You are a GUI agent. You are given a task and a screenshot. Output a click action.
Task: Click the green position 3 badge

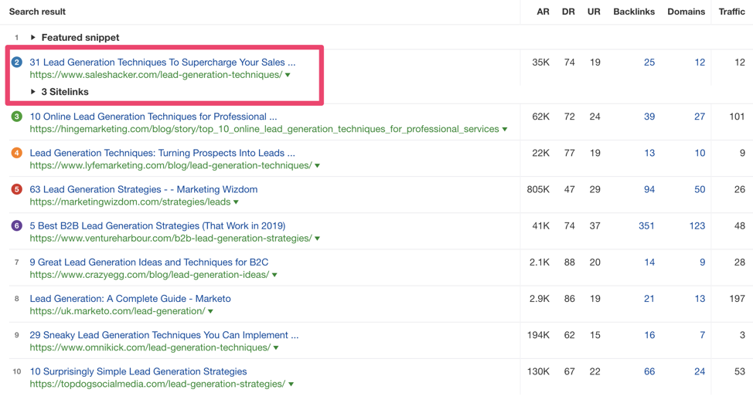tap(16, 117)
